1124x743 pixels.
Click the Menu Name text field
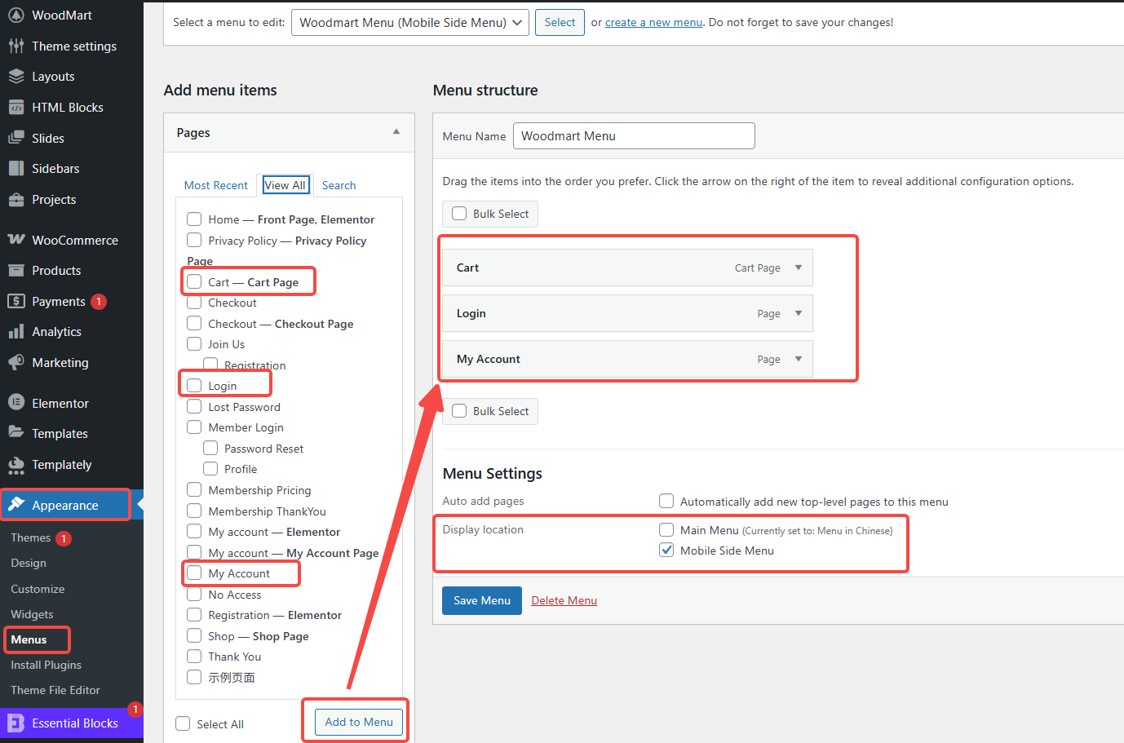(x=633, y=136)
